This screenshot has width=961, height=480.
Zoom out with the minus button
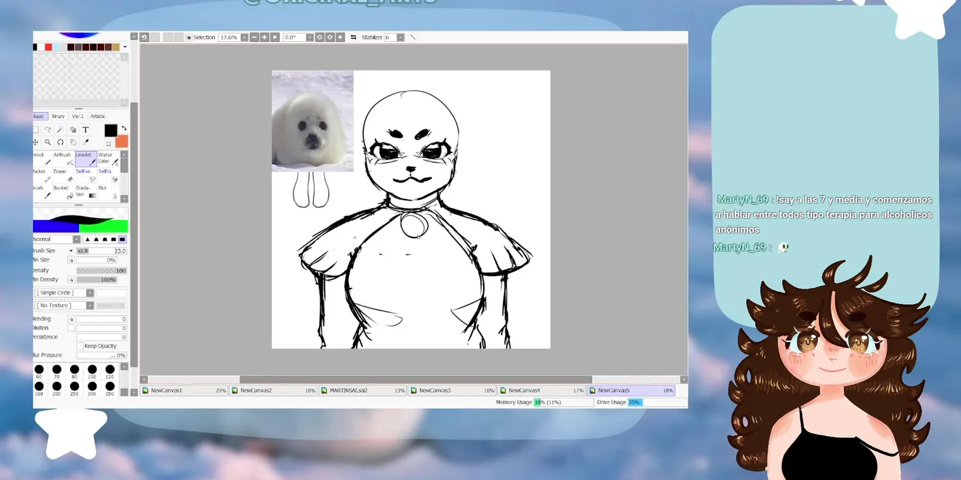[254, 37]
